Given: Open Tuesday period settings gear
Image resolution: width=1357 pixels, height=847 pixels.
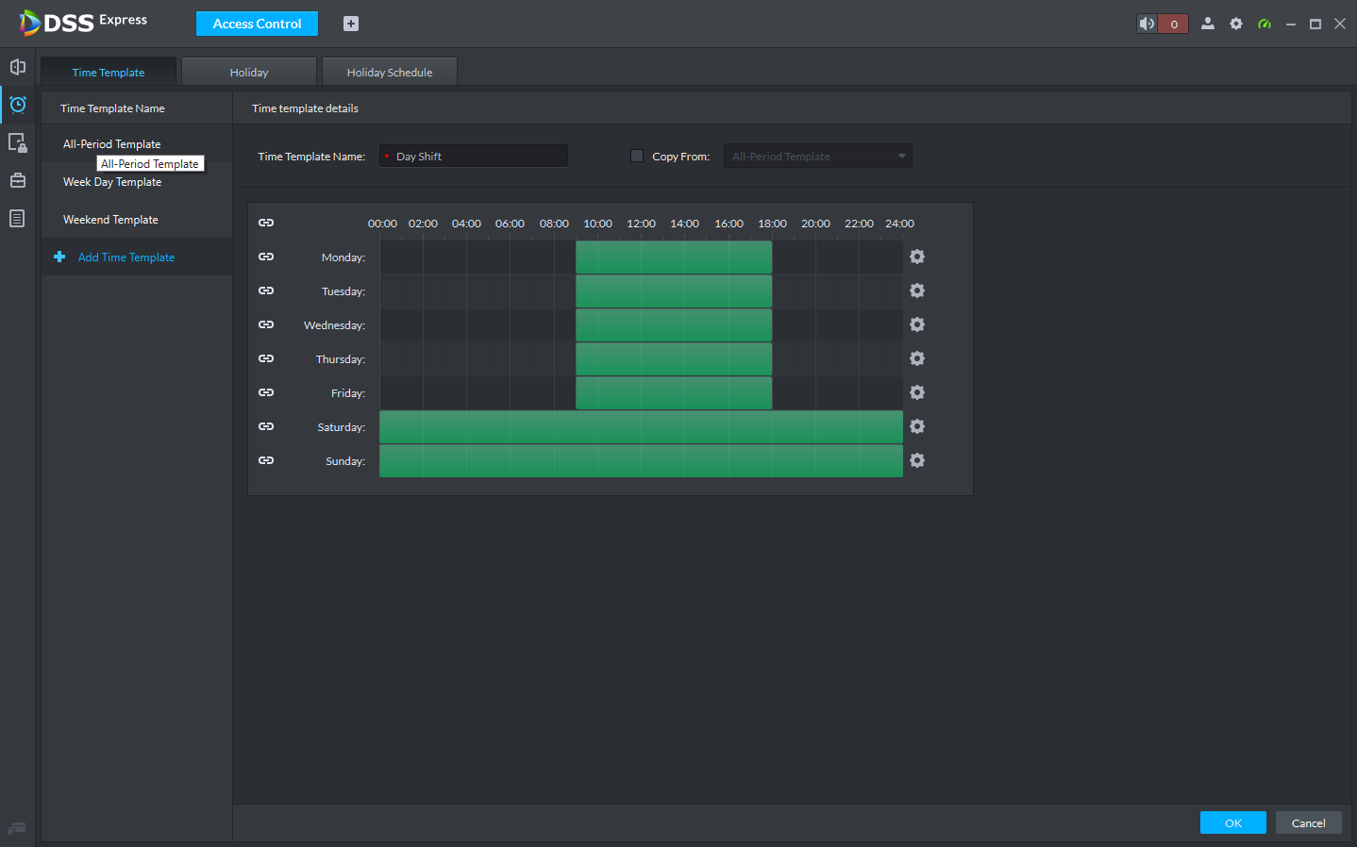Looking at the screenshot, I should (x=917, y=291).
